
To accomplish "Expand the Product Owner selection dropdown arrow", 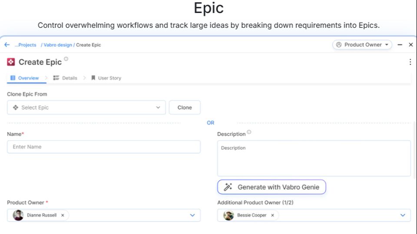I will (192, 215).
